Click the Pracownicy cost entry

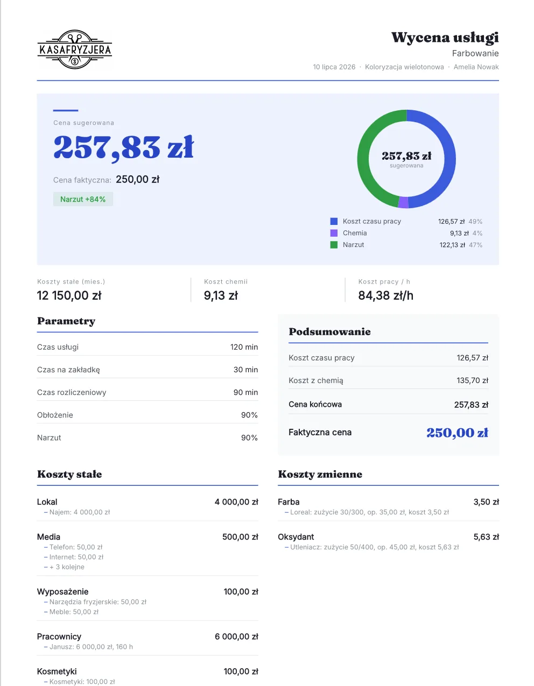click(147, 641)
